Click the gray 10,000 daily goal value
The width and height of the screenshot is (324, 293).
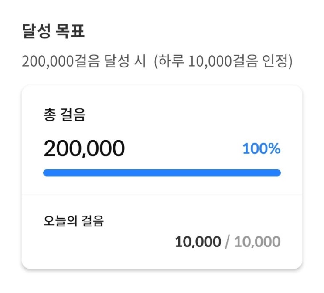tap(257, 242)
